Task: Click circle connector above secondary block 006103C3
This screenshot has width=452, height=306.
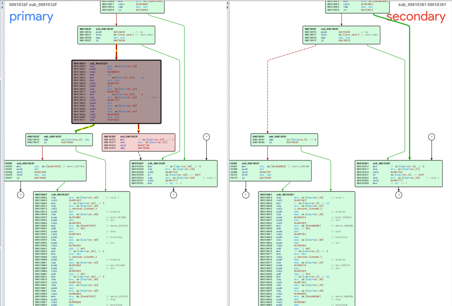Action: pyautogui.click(x=431, y=137)
